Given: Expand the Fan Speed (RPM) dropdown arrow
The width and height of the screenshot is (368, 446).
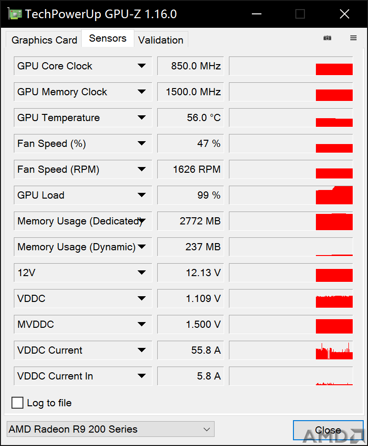Looking at the screenshot, I should click(x=141, y=169).
